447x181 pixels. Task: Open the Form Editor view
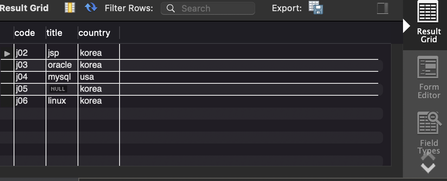[428, 68]
